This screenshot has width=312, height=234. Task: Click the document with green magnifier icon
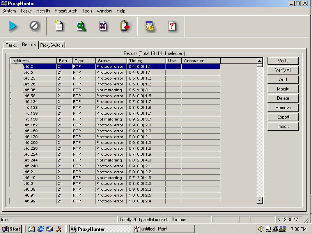coord(81,26)
